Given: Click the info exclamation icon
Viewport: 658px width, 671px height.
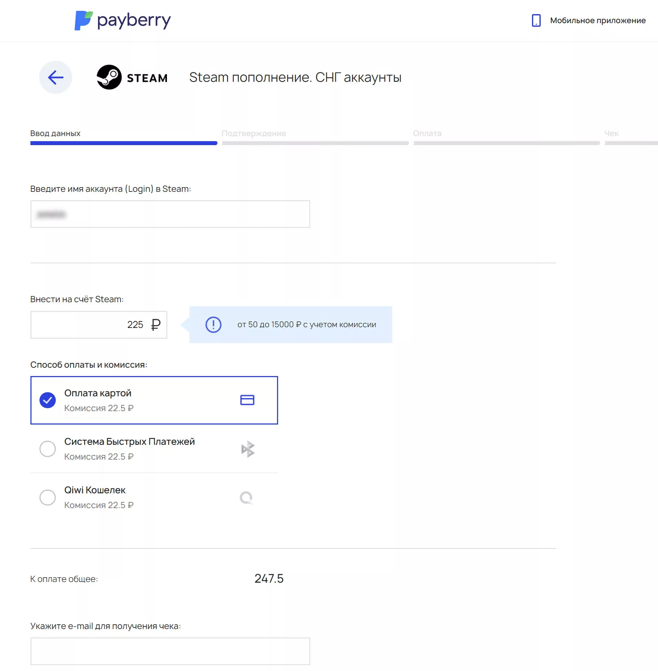Looking at the screenshot, I should (x=213, y=325).
